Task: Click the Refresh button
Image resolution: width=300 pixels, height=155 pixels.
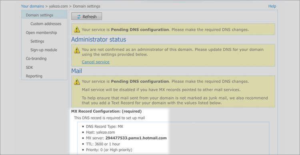Action: (x=86, y=16)
